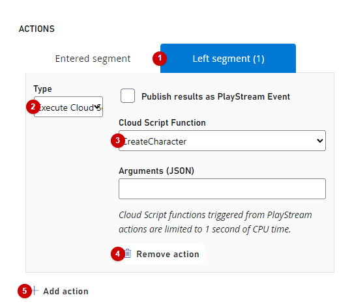Enable Publish results as PlayStream Event checkbox
352x306 pixels.
[128, 96]
